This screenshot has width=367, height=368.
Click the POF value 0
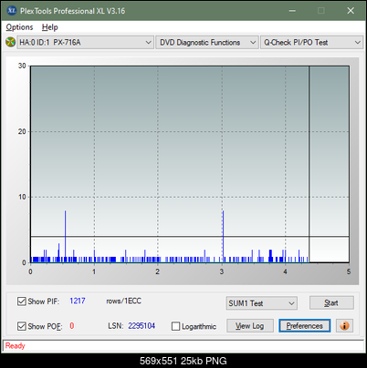click(x=72, y=326)
